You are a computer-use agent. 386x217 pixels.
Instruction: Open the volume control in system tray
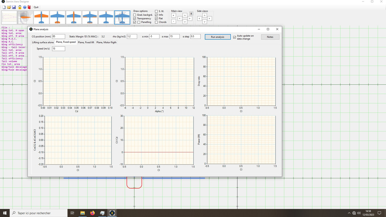point(359,213)
